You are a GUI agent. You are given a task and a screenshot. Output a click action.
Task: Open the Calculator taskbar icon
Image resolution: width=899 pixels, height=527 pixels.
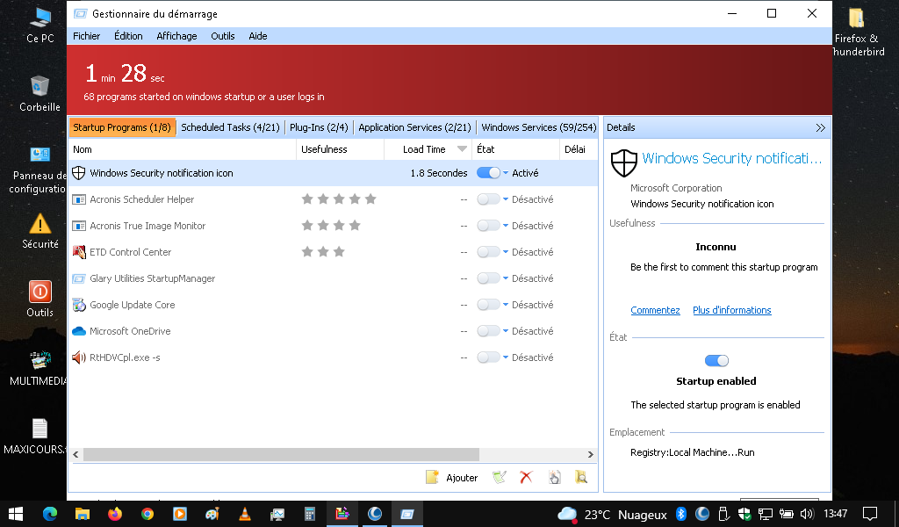tap(310, 514)
